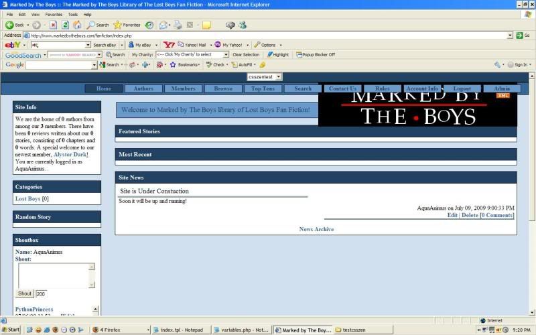The image size is (536, 335).
Task: Open the Favorites menu in menu bar
Action: point(54,14)
